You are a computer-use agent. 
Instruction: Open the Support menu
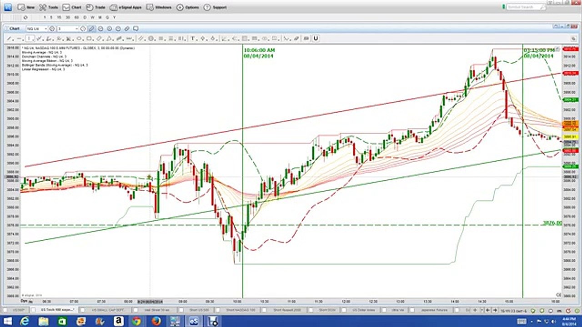coord(215,7)
